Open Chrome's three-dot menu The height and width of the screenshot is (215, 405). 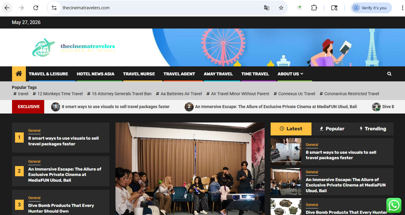402,8
